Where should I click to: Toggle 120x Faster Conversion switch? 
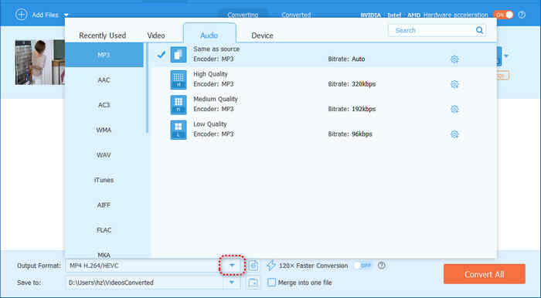[362, 266]
